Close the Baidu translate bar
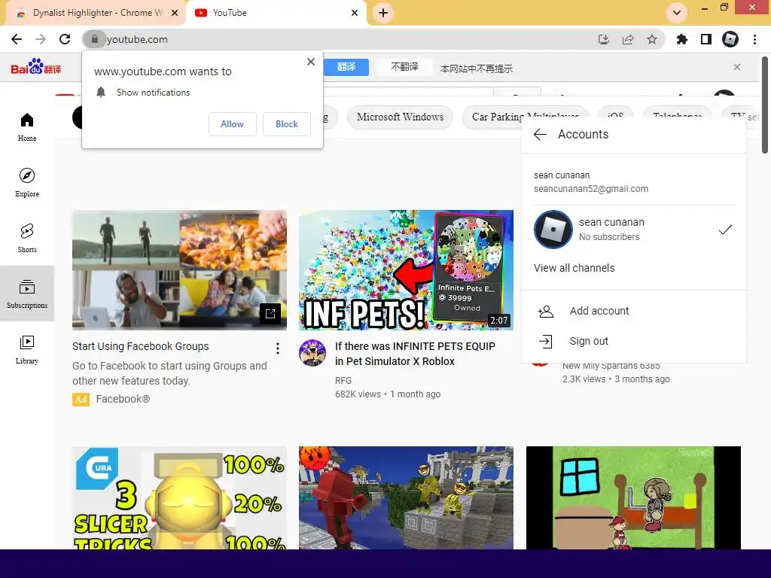Viewport: 771px width, 578px height. click(736, 67)
